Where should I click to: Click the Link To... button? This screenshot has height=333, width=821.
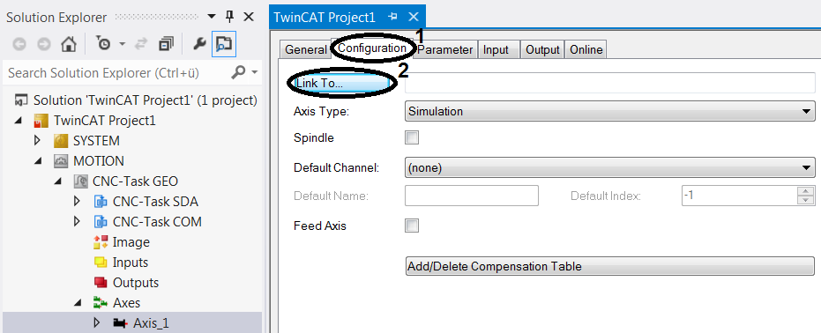coord(340,84)
